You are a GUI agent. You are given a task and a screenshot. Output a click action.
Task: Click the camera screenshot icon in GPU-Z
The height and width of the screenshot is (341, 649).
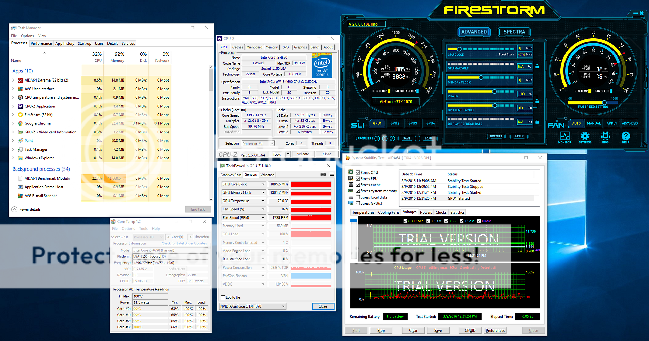323,174
